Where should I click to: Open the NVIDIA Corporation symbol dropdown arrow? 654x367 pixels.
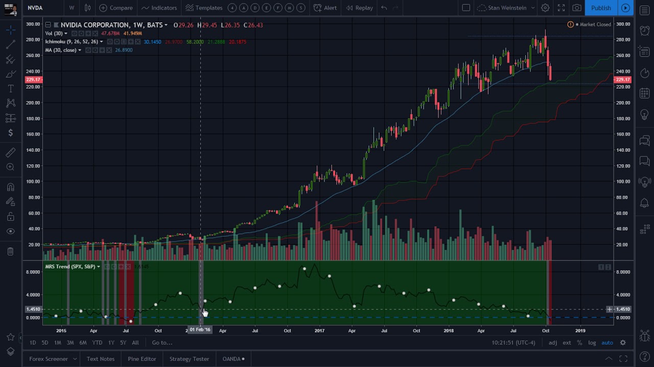[x=166, y=25]
